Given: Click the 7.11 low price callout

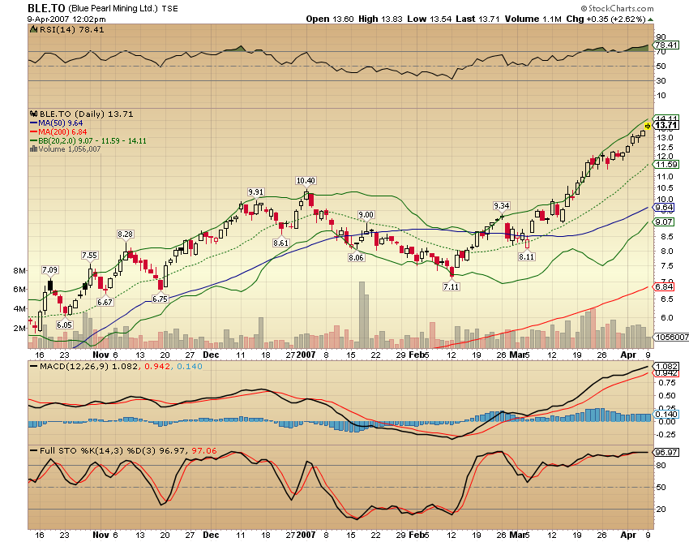Looking at the screenshot, I should [x=451, y=286].
